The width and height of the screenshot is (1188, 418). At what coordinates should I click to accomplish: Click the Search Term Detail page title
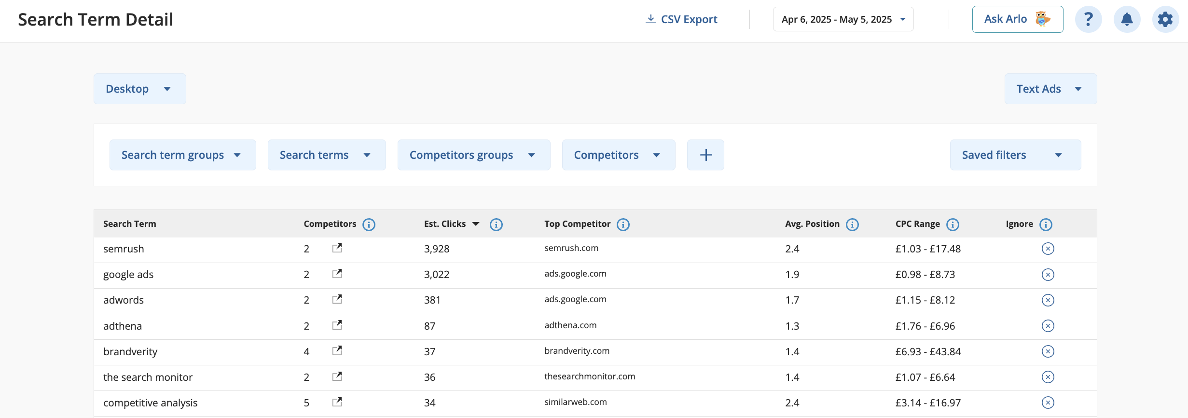(96, 20)
